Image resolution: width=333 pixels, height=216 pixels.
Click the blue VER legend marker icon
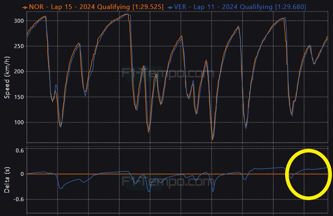tap(169, 7)
